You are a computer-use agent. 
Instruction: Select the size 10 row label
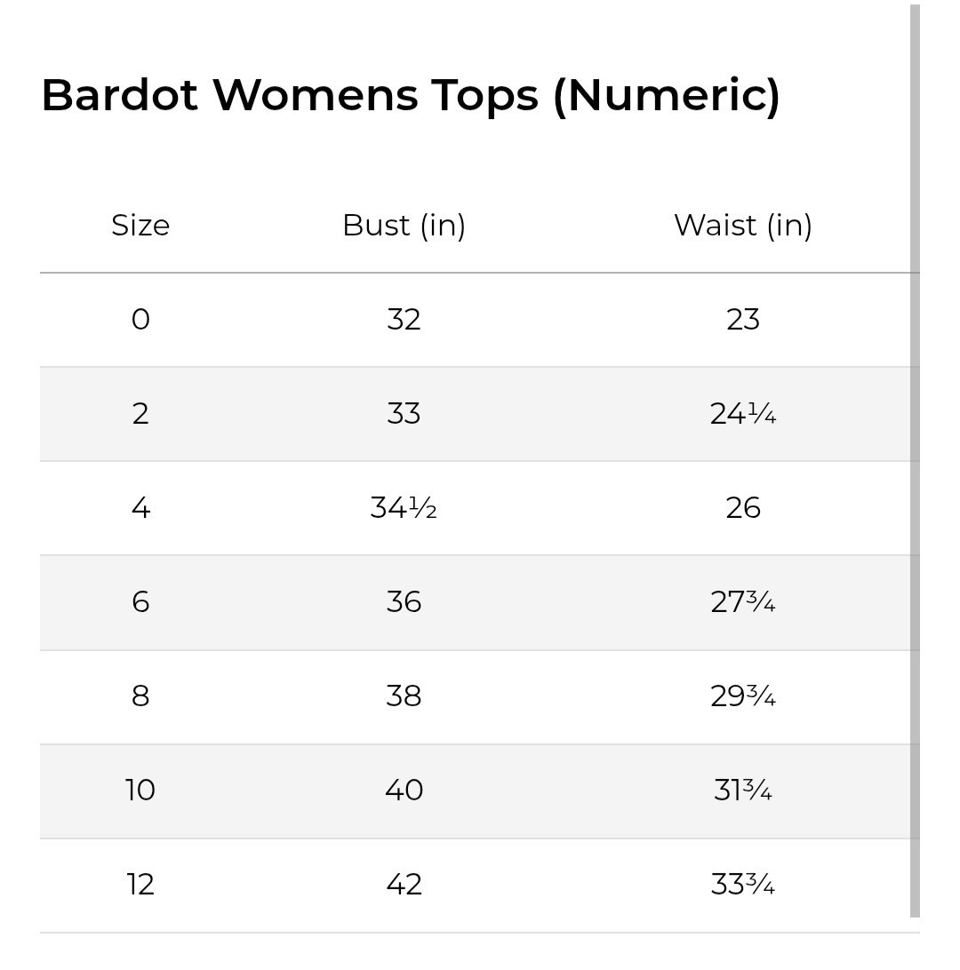click(140, 791)
